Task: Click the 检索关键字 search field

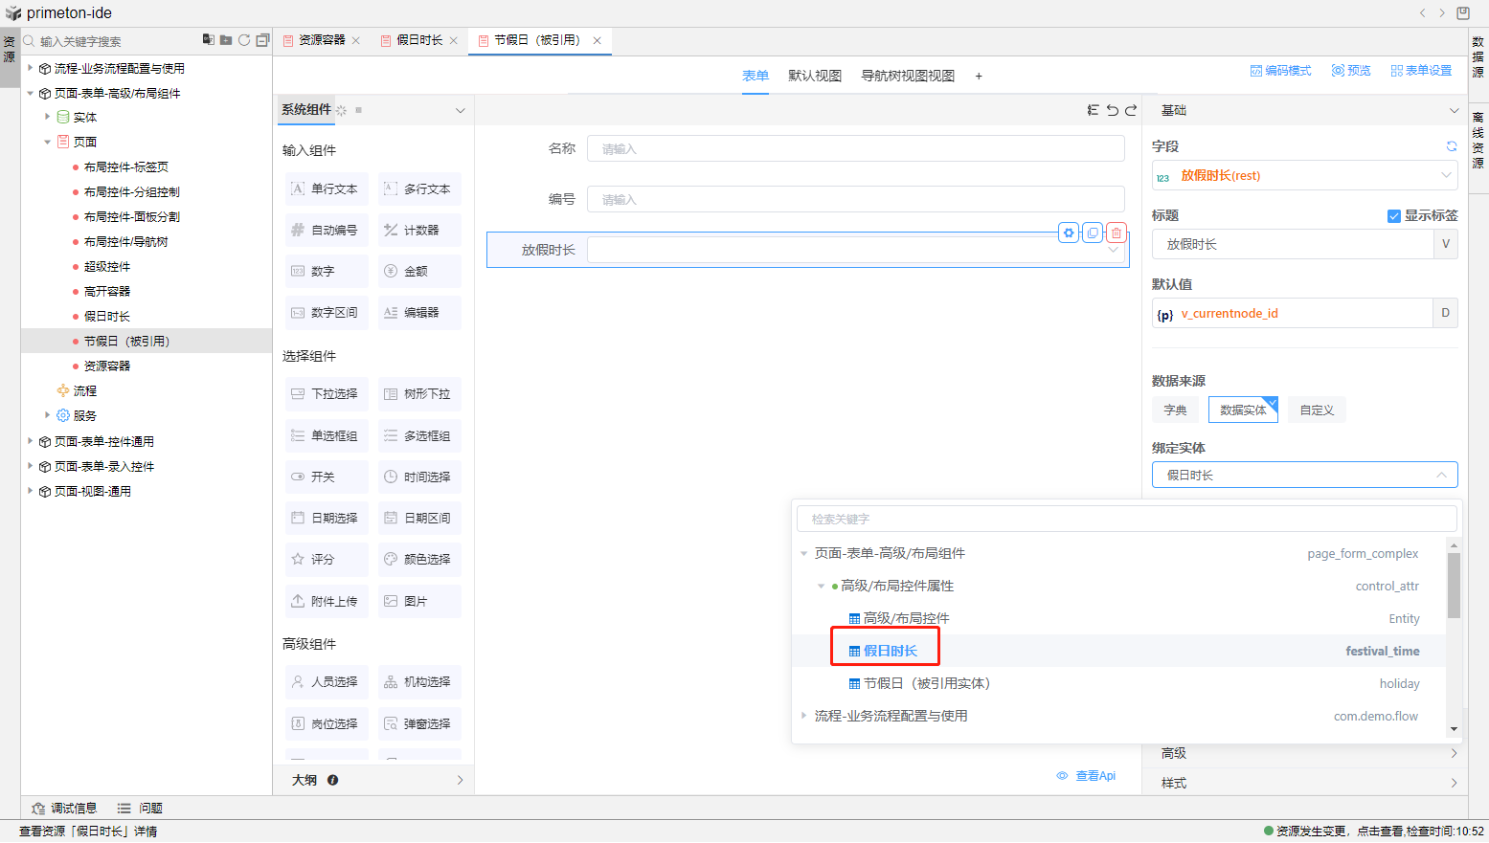Action: 1126,519
